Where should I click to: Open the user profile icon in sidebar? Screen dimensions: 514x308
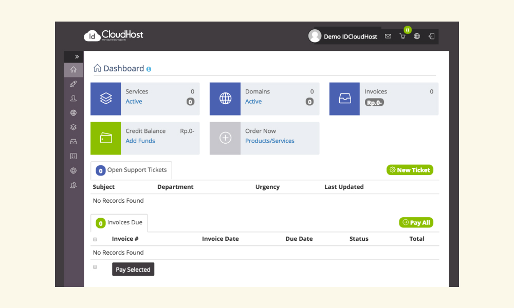coord(74,98)
